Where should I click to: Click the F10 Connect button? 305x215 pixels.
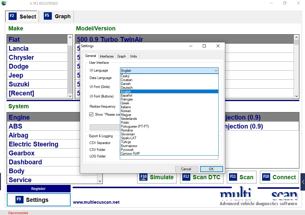tap(279, 177)
